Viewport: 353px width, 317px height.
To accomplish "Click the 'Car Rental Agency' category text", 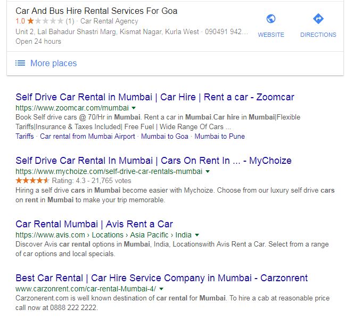I will (x=109, y=21).
